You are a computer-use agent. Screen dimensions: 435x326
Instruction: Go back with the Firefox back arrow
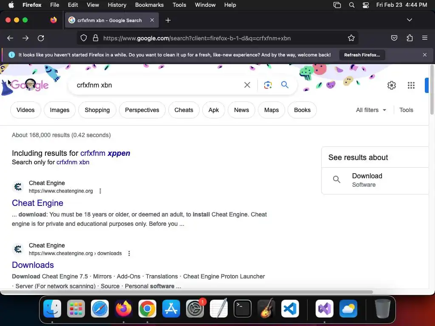pos(10,38)
